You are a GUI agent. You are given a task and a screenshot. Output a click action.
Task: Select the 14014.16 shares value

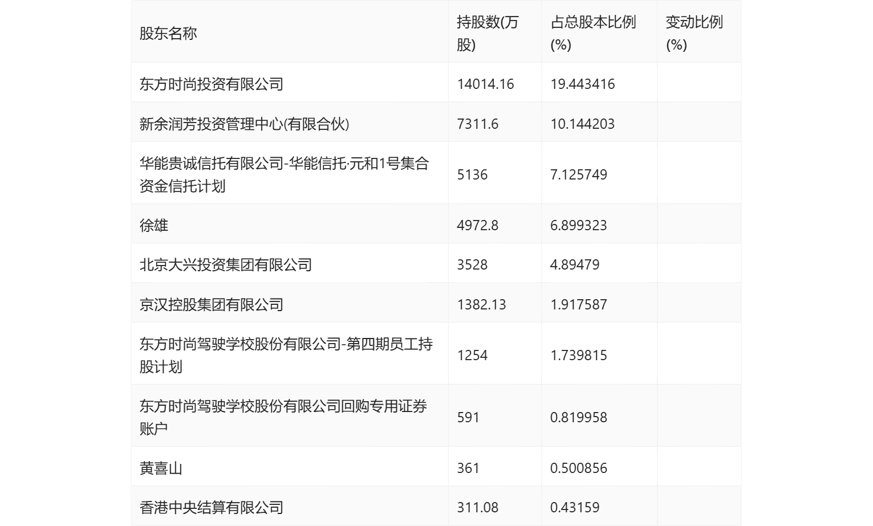[485, 84]
